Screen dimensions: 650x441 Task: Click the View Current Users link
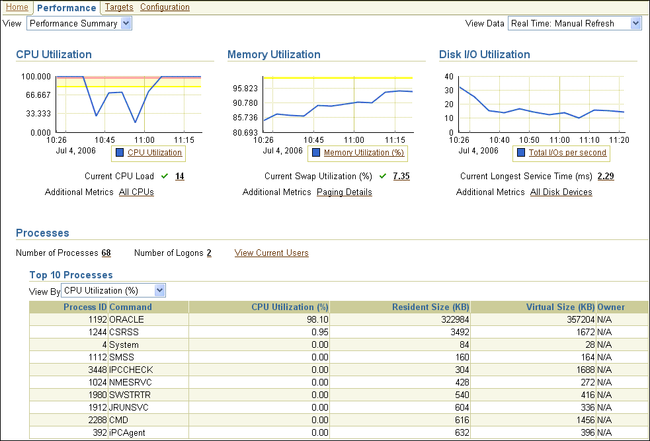coord(271,253)
